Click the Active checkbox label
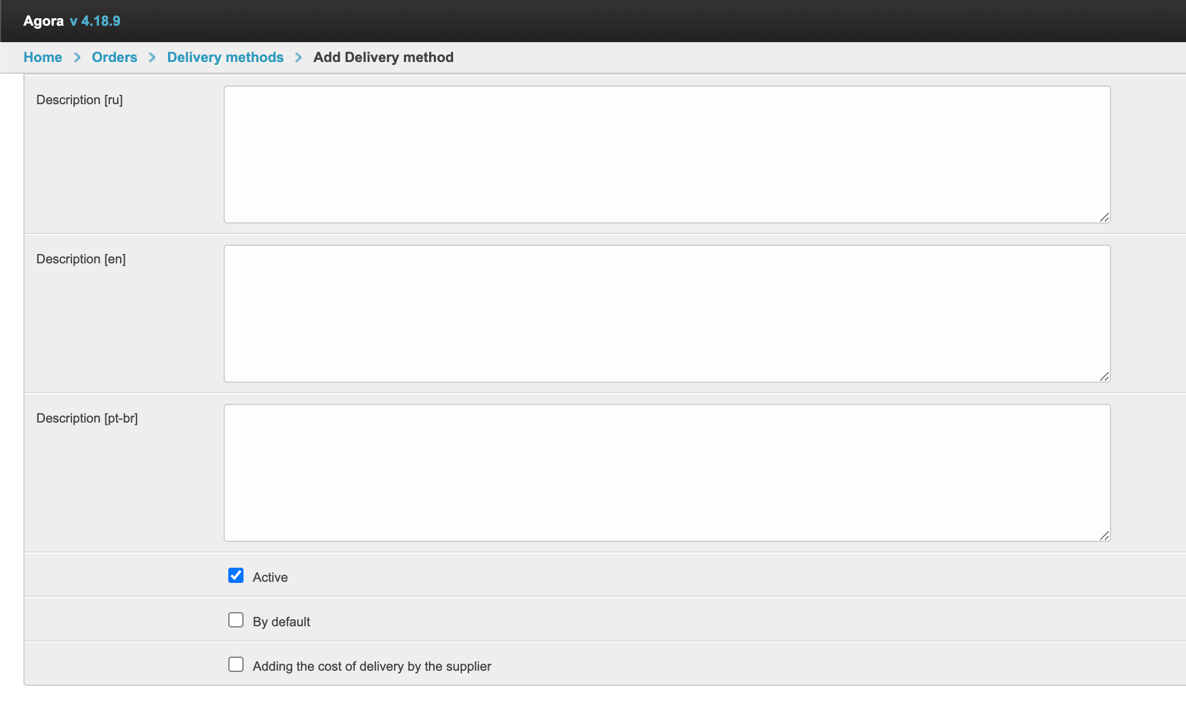The image size is (1186, 707). 270,577
